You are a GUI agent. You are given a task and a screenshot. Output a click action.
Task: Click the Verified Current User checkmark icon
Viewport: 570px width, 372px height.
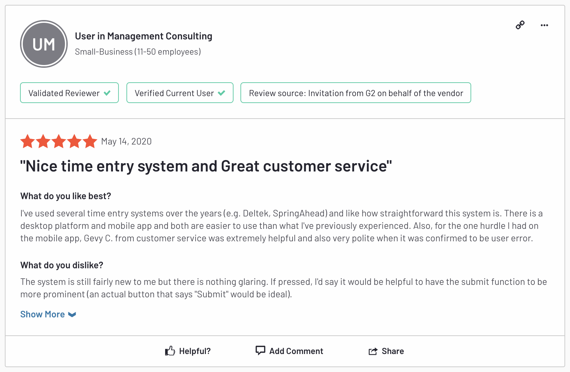(222, 93)
